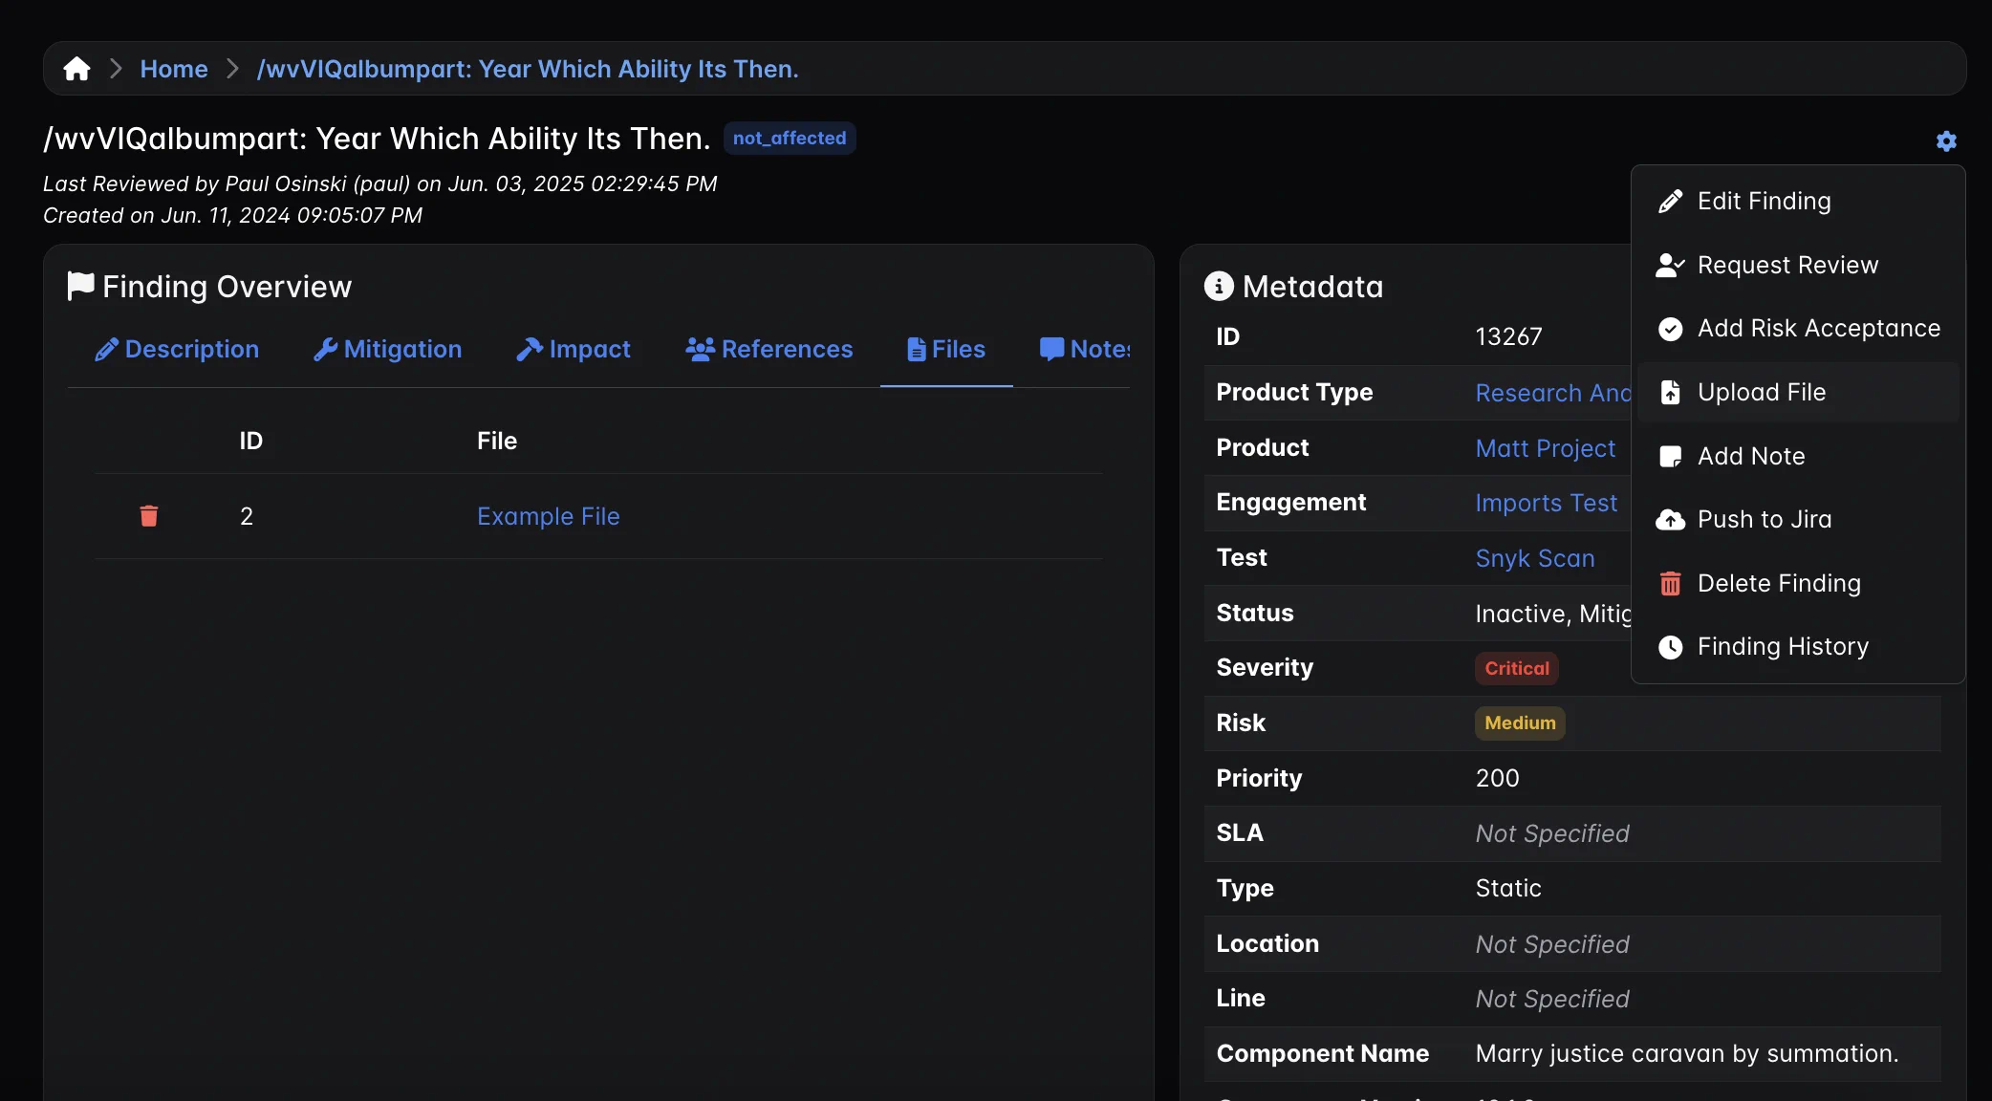The image size is (1992, 1101).
Task: Click the Add Note icon
Action: (x=1670, y=457)
